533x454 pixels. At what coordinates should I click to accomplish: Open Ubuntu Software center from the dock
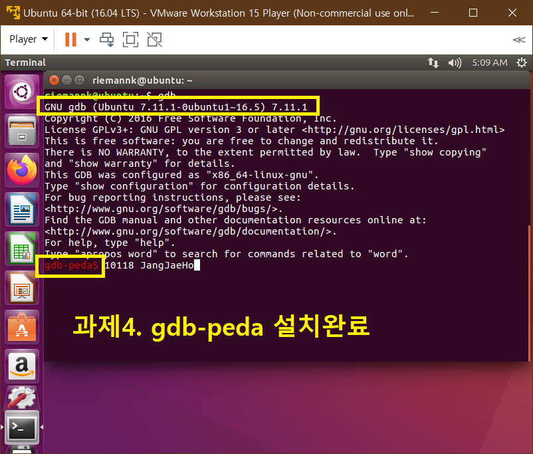coord(22,327)
